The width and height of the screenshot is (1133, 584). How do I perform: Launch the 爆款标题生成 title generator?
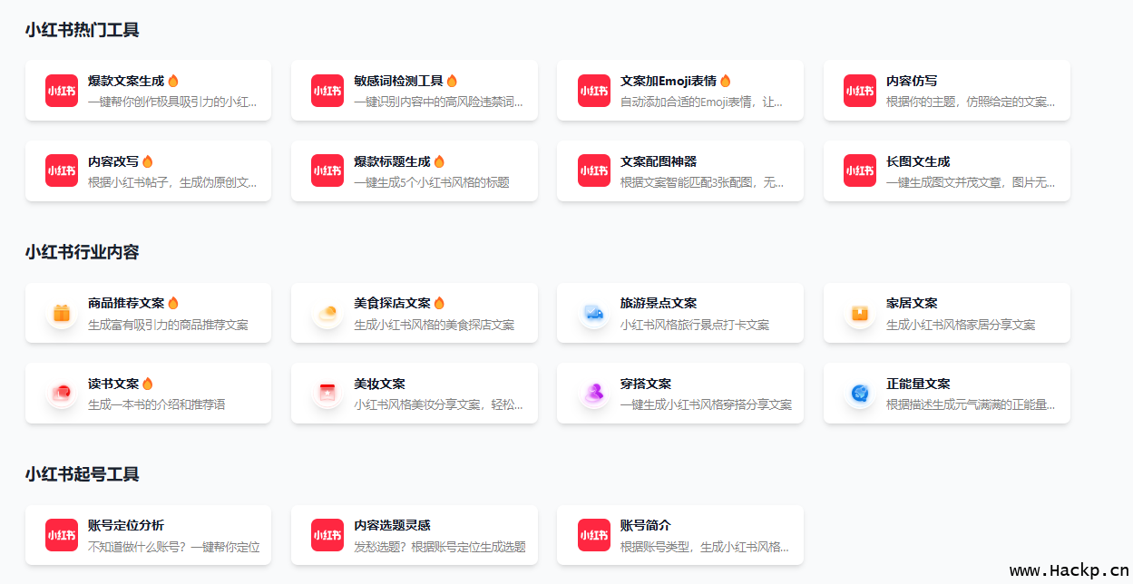coord(414,171)
